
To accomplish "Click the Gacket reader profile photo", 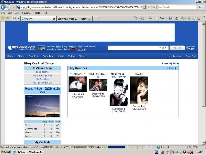I will (139, 90).
